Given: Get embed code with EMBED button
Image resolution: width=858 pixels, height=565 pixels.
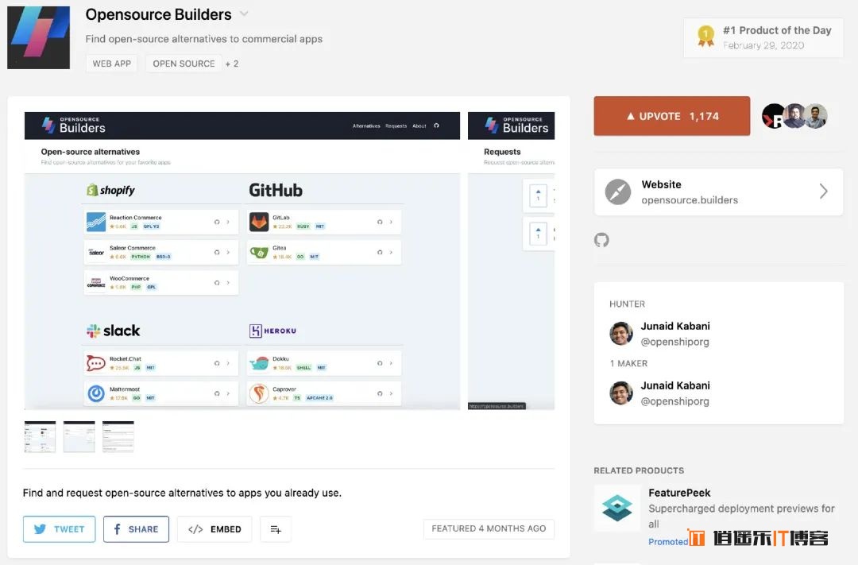Looking at the screenshot, I should tap(214, 529).
